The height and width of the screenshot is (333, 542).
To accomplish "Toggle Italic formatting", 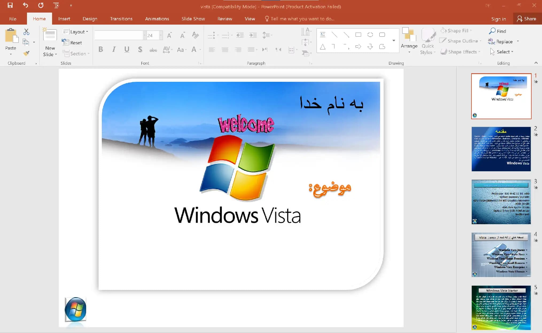I will click(114, 49).
